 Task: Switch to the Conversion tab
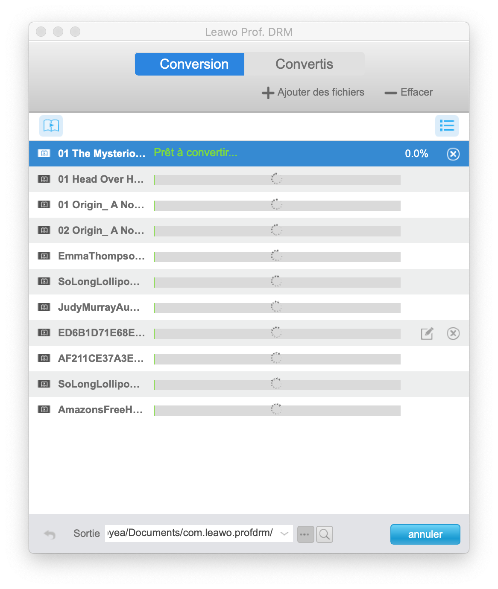pos(190,64)
